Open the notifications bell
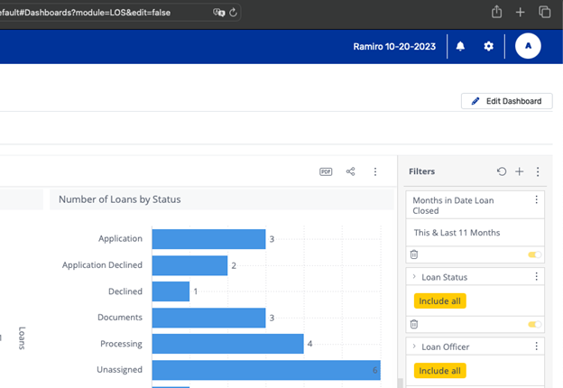Screen dimensions: 563x388 [x=460, y=46]
